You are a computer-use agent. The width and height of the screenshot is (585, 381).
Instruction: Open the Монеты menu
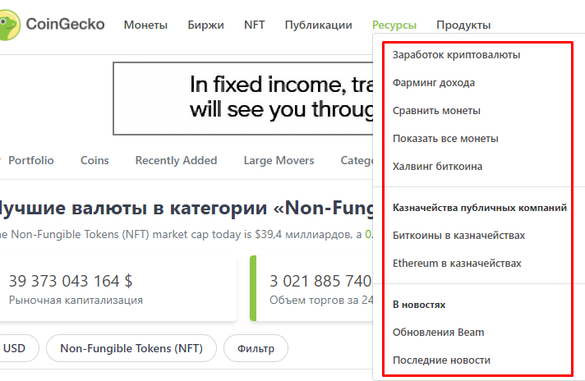(x=145, y=25)
